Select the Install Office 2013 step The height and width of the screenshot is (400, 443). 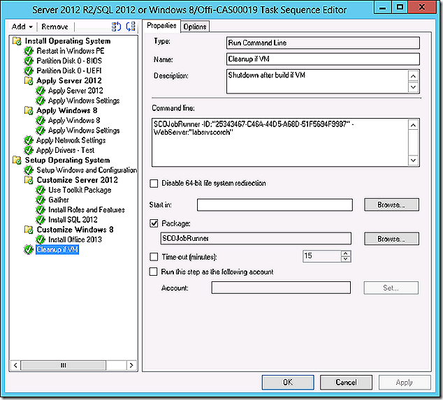(x=75, y=239)
